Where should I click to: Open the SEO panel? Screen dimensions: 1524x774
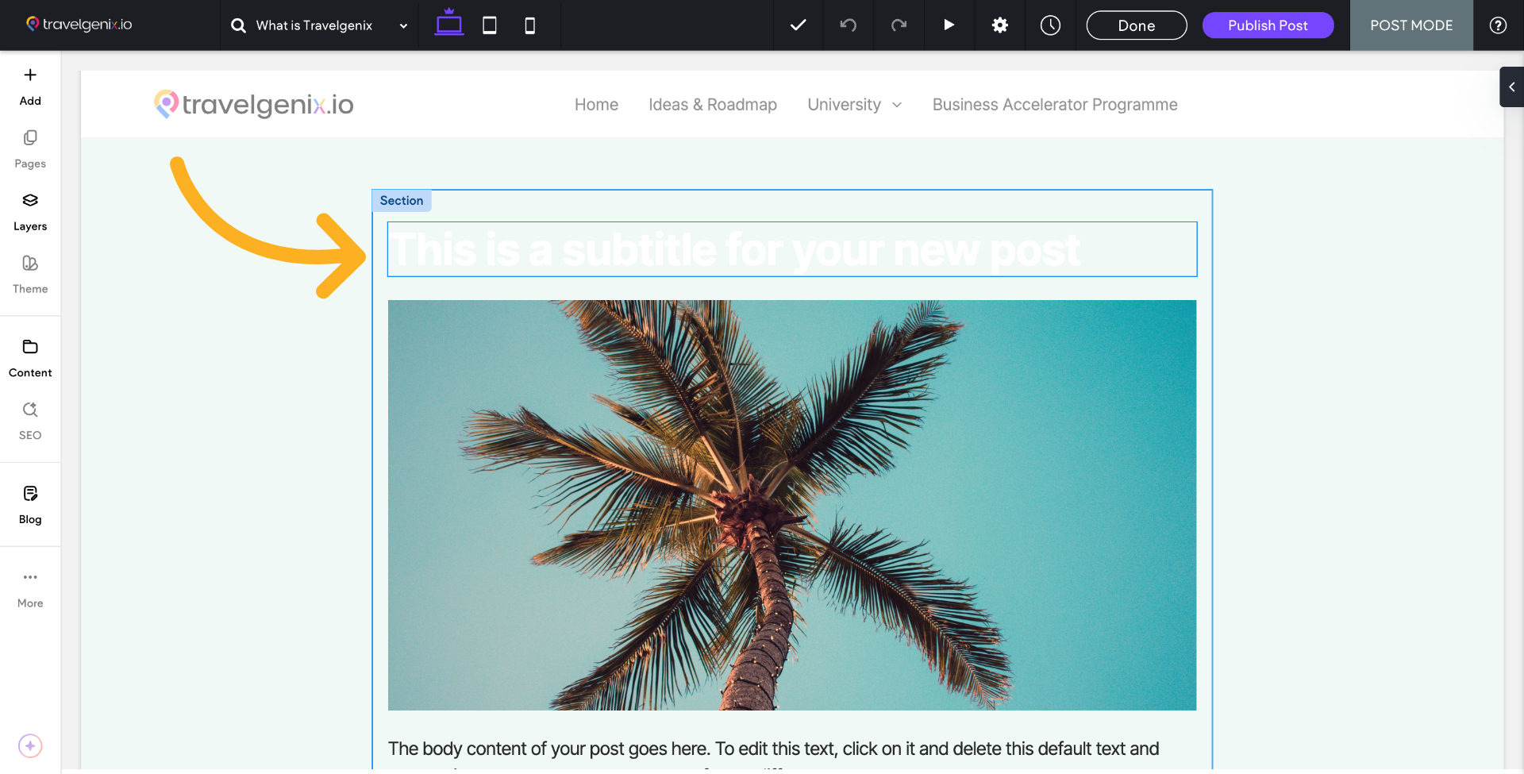[30, 420]
